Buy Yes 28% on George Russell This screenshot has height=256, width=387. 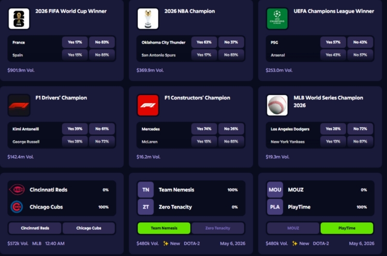point(75,142)
